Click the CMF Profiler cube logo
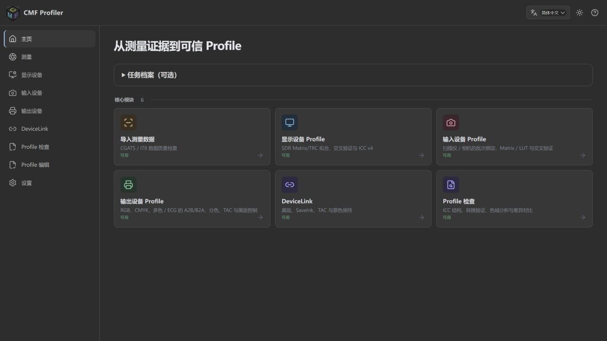This screenshot has width=607, height=341. 13,13
